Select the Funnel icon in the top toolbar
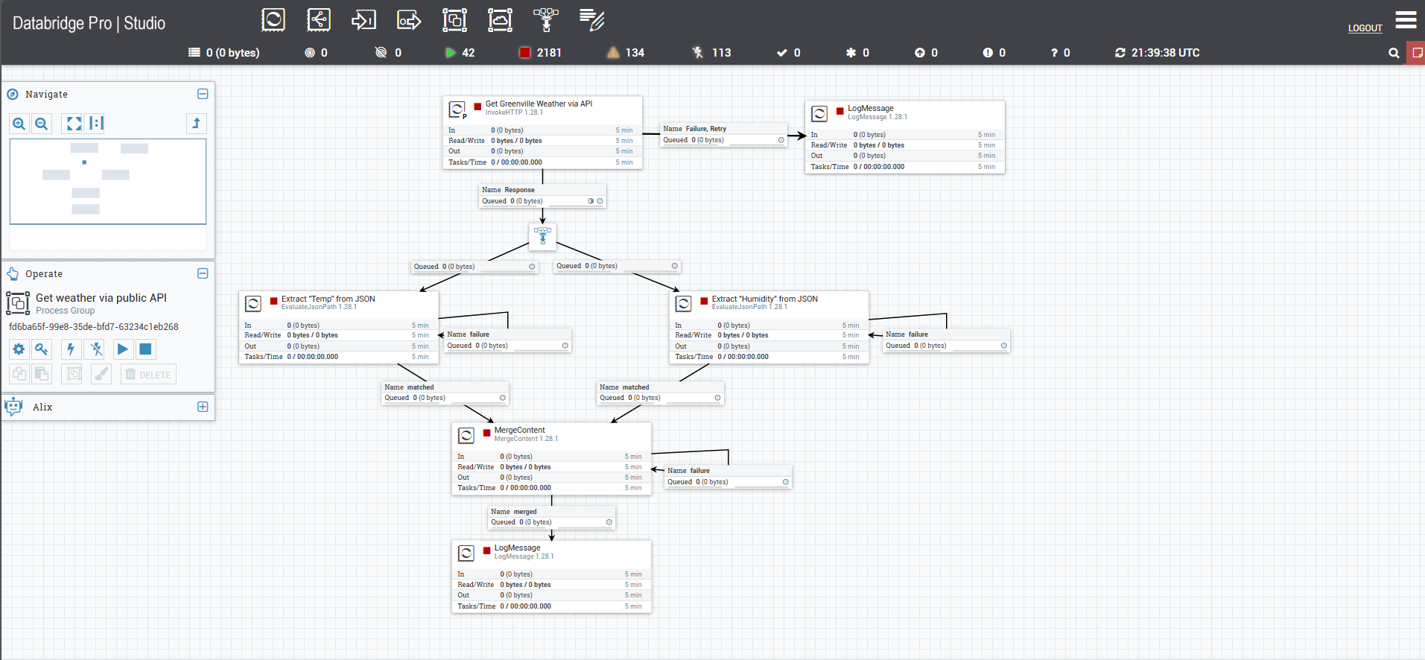This screenshot has height=660, width=1425. coord(545,19)
